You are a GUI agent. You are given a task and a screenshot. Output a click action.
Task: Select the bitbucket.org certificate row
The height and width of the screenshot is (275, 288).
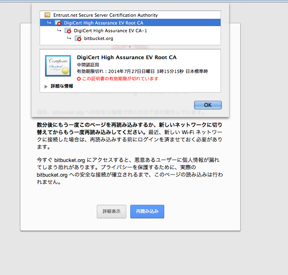coord(130,38)
